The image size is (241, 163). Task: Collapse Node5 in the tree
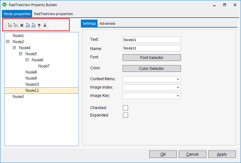pos(21,54)
